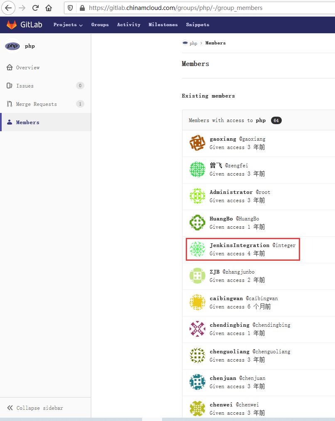Reload the page with the refresh icon
Image resolution: width=335 pixels, height=421 pixels.
pyautogui.click(x=35, y=8)
